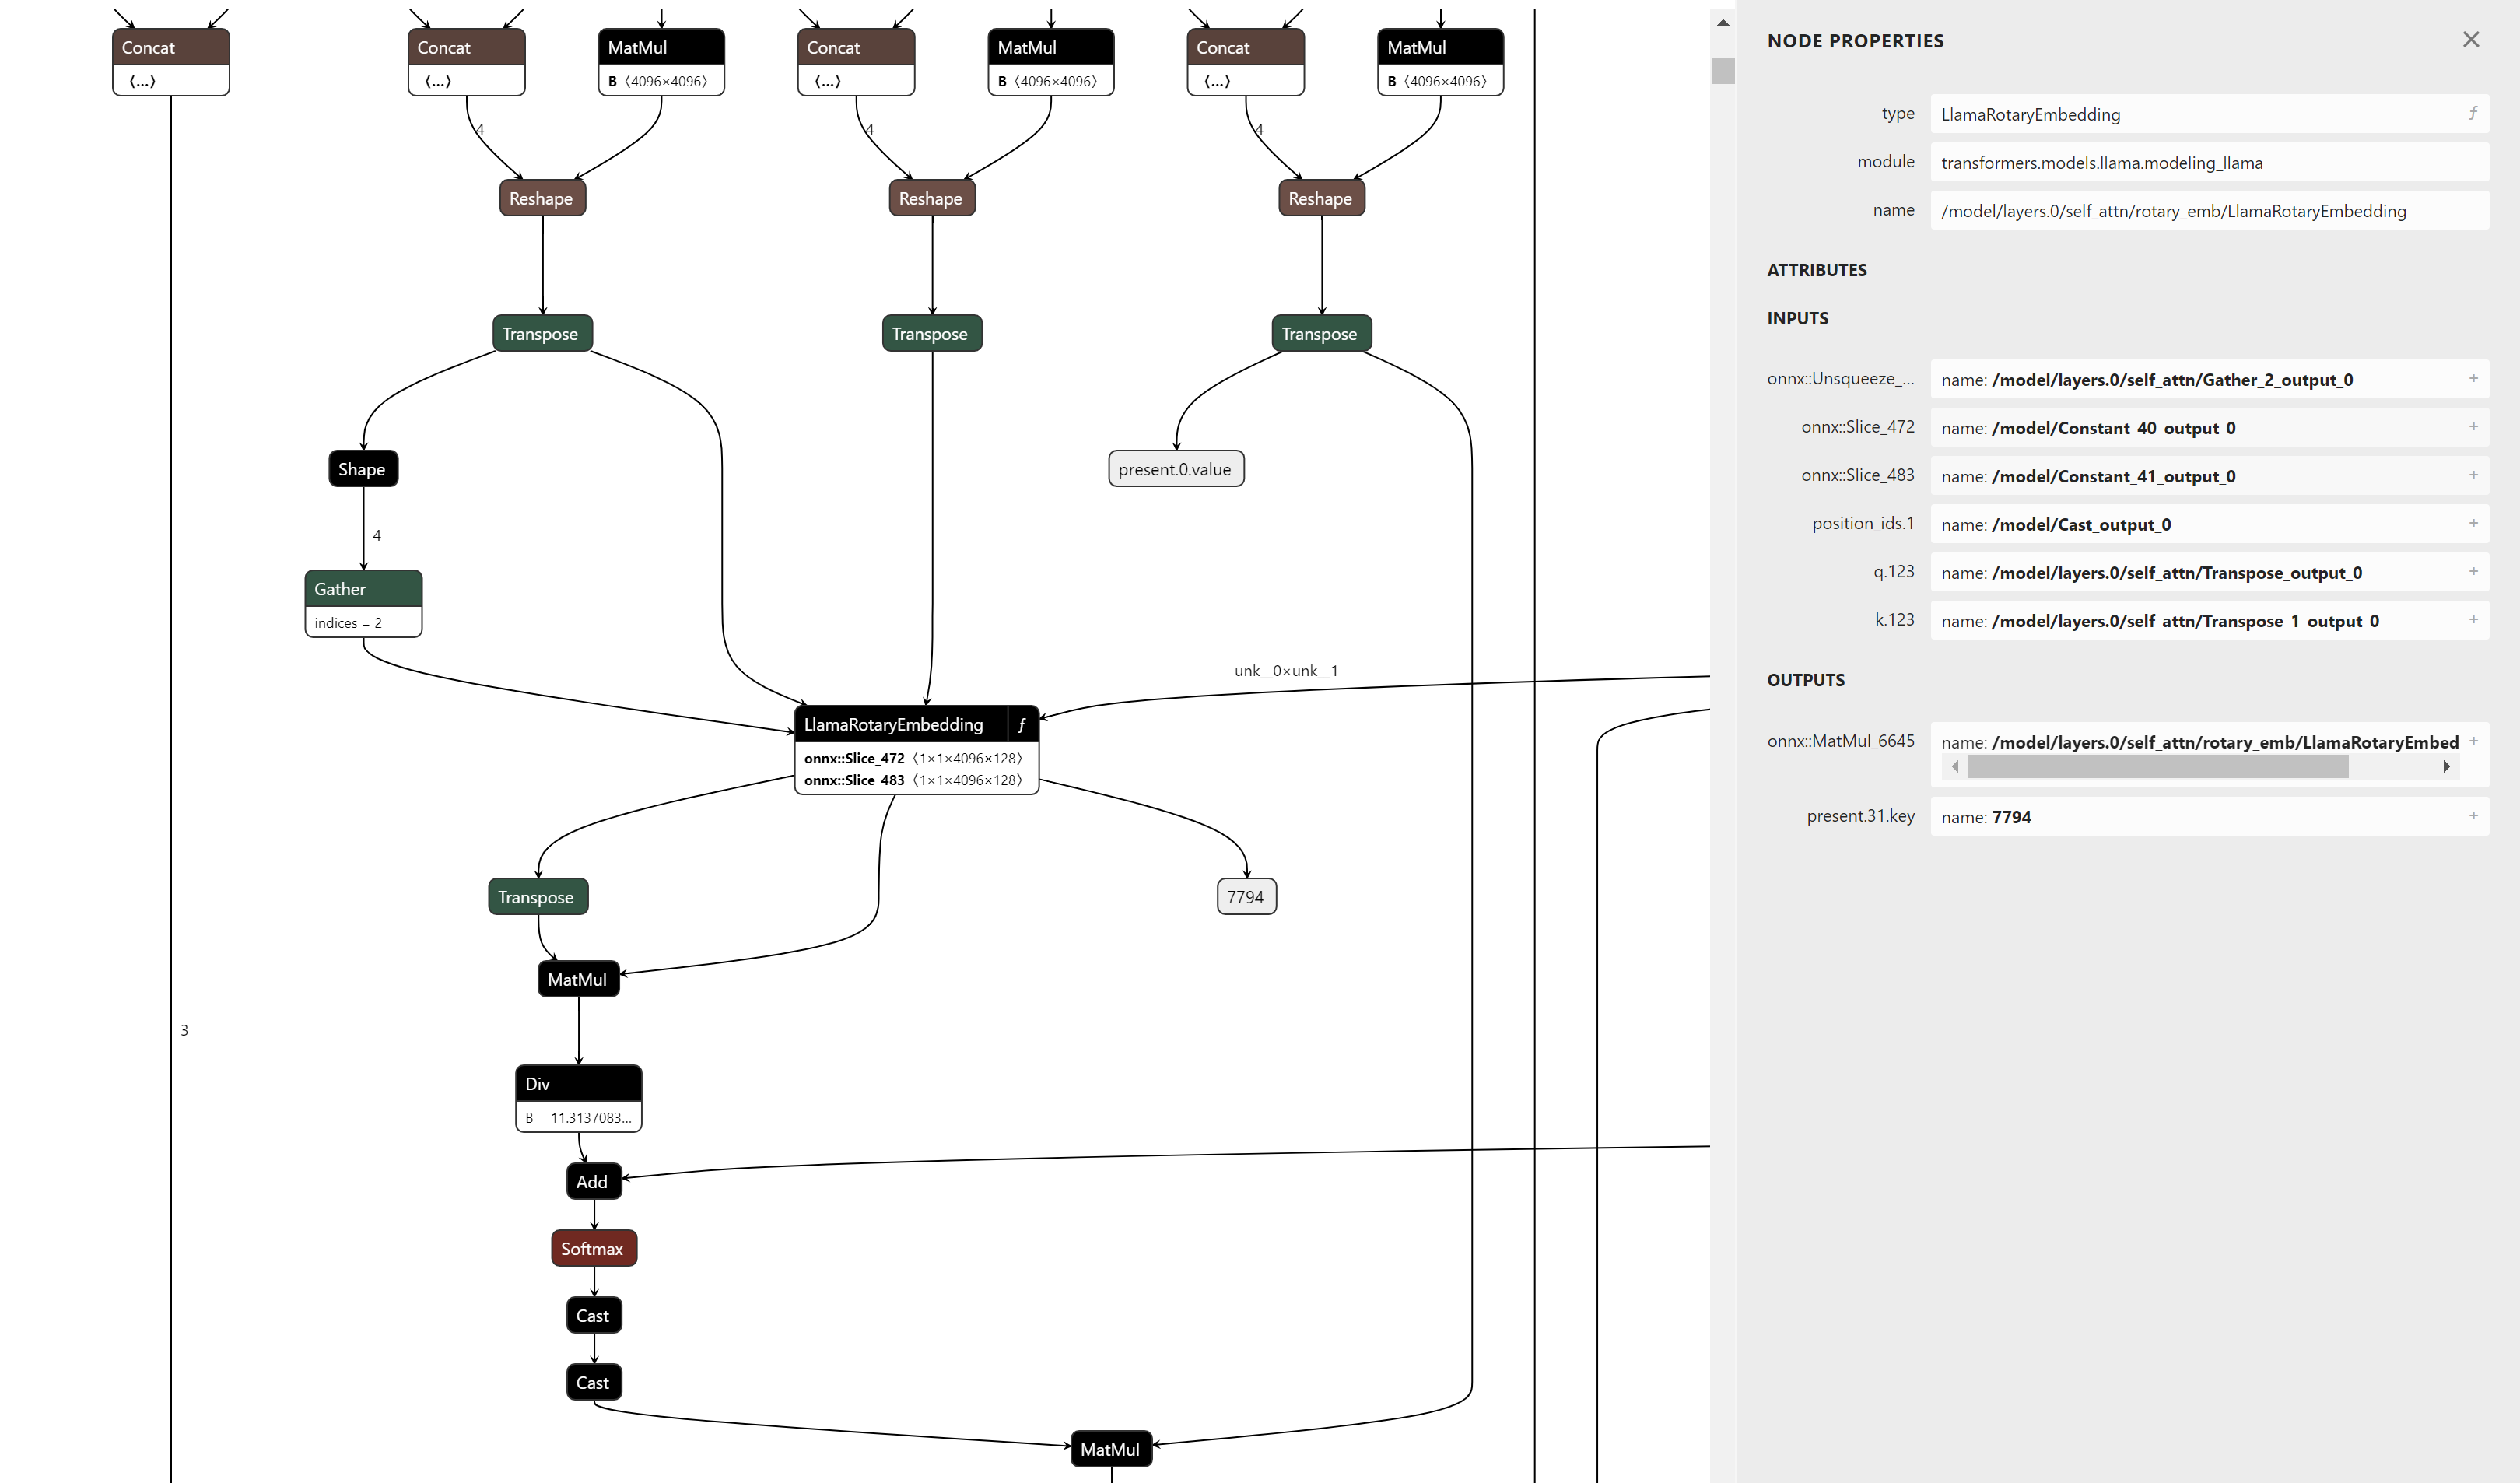The image size is (2520, 1483).
Task: Click the module input field value
Action: coord(2207,162)
